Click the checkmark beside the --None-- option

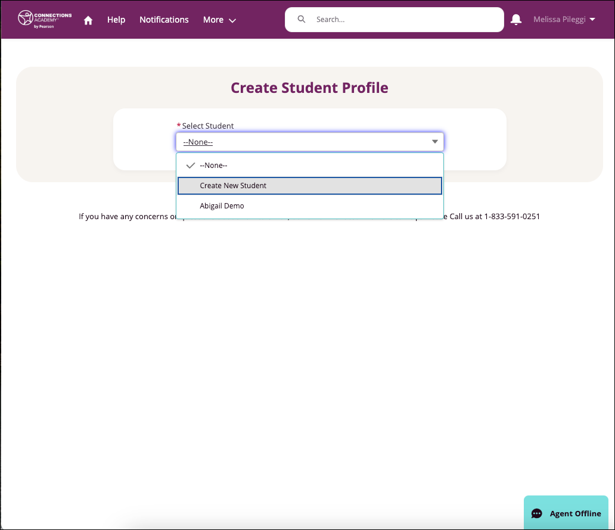(x=190, y=166)
